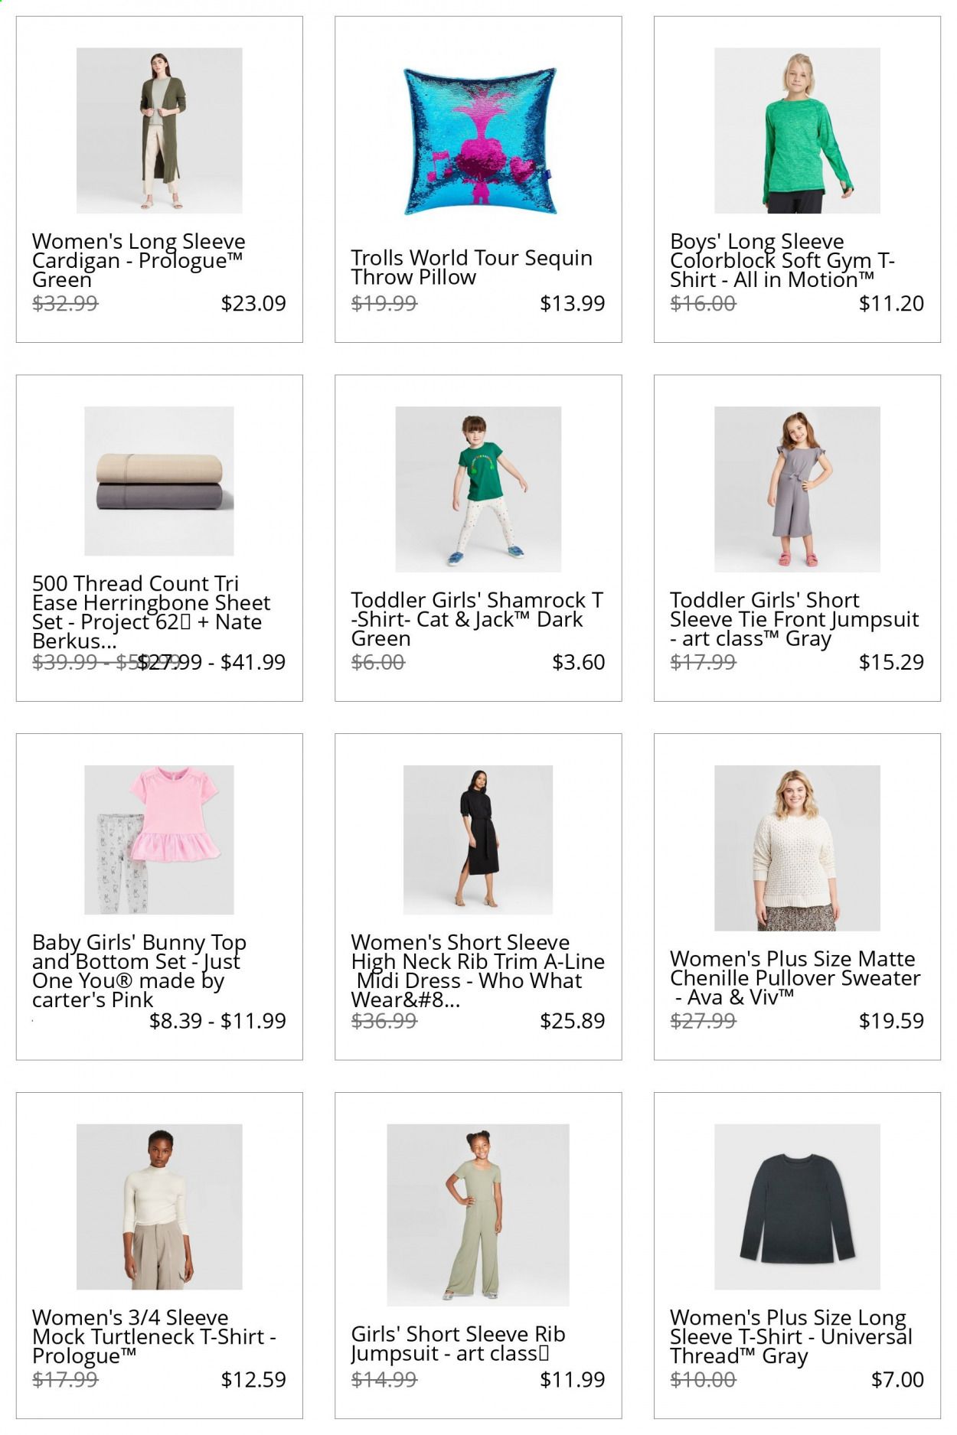Click the Boys' Colorblock Soft Gym T-Shirt title
The image size is (957, 1435).
tap(782, 260)
